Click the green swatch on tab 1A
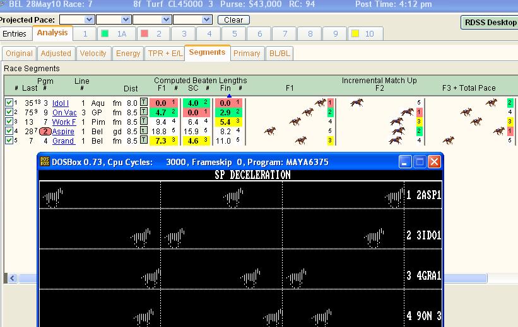 [x=105, y=33]
